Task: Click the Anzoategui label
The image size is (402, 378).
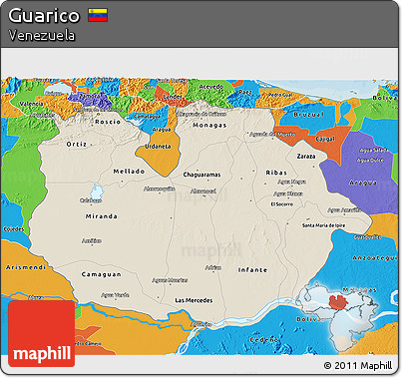Action: pos(375,258)
